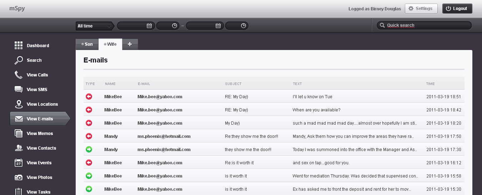Switch to the Son device tab

(x=87, y=44)
